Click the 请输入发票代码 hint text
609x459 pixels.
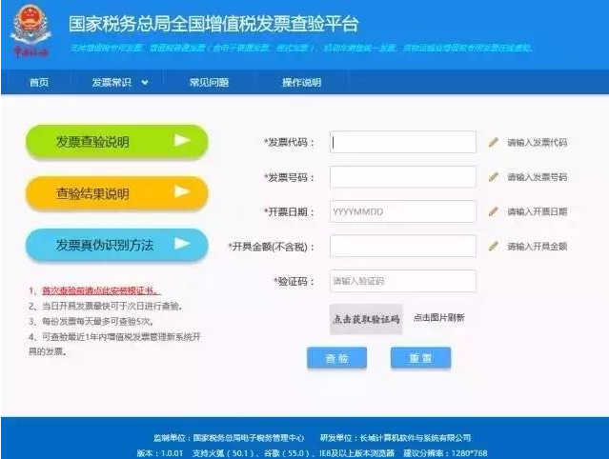(x=538, y=143)
